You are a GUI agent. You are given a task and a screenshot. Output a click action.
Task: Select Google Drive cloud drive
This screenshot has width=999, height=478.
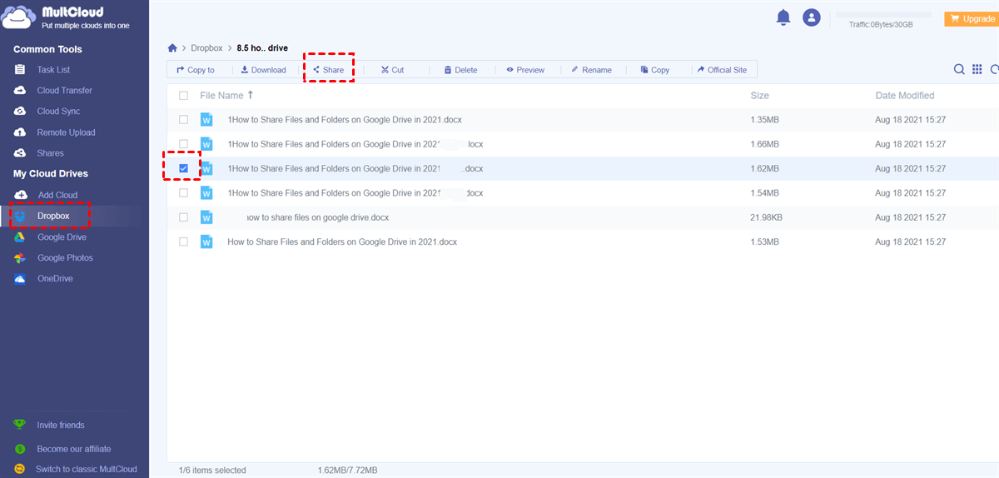coord(62,237)
